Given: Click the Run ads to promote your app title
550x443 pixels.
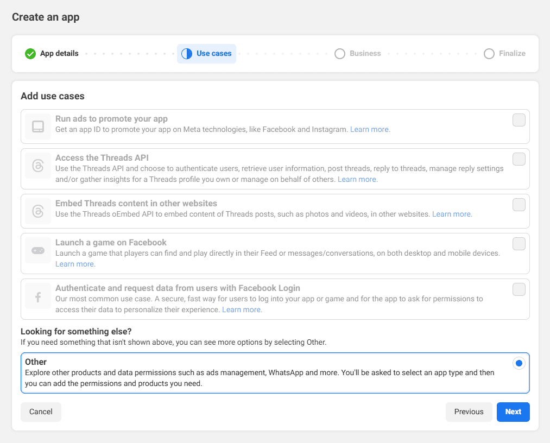Looking at the screenshot, I should [x=111, y=118].
